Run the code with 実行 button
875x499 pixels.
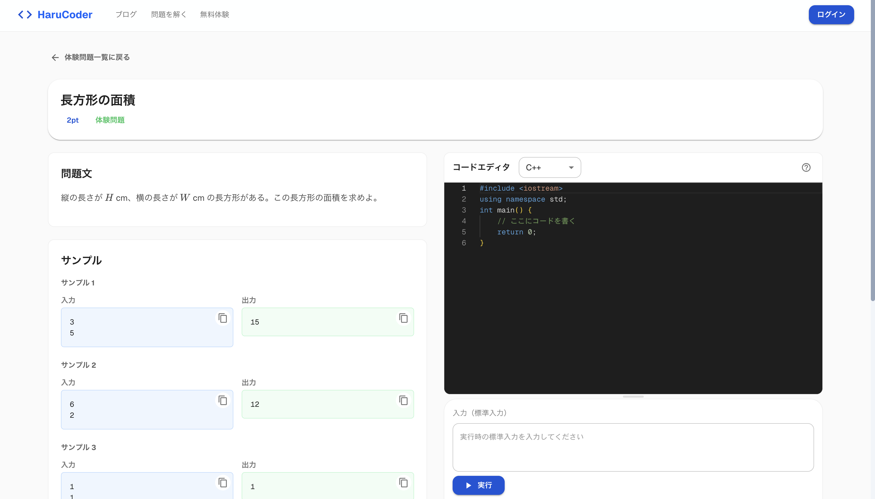[x=478, y=485]
